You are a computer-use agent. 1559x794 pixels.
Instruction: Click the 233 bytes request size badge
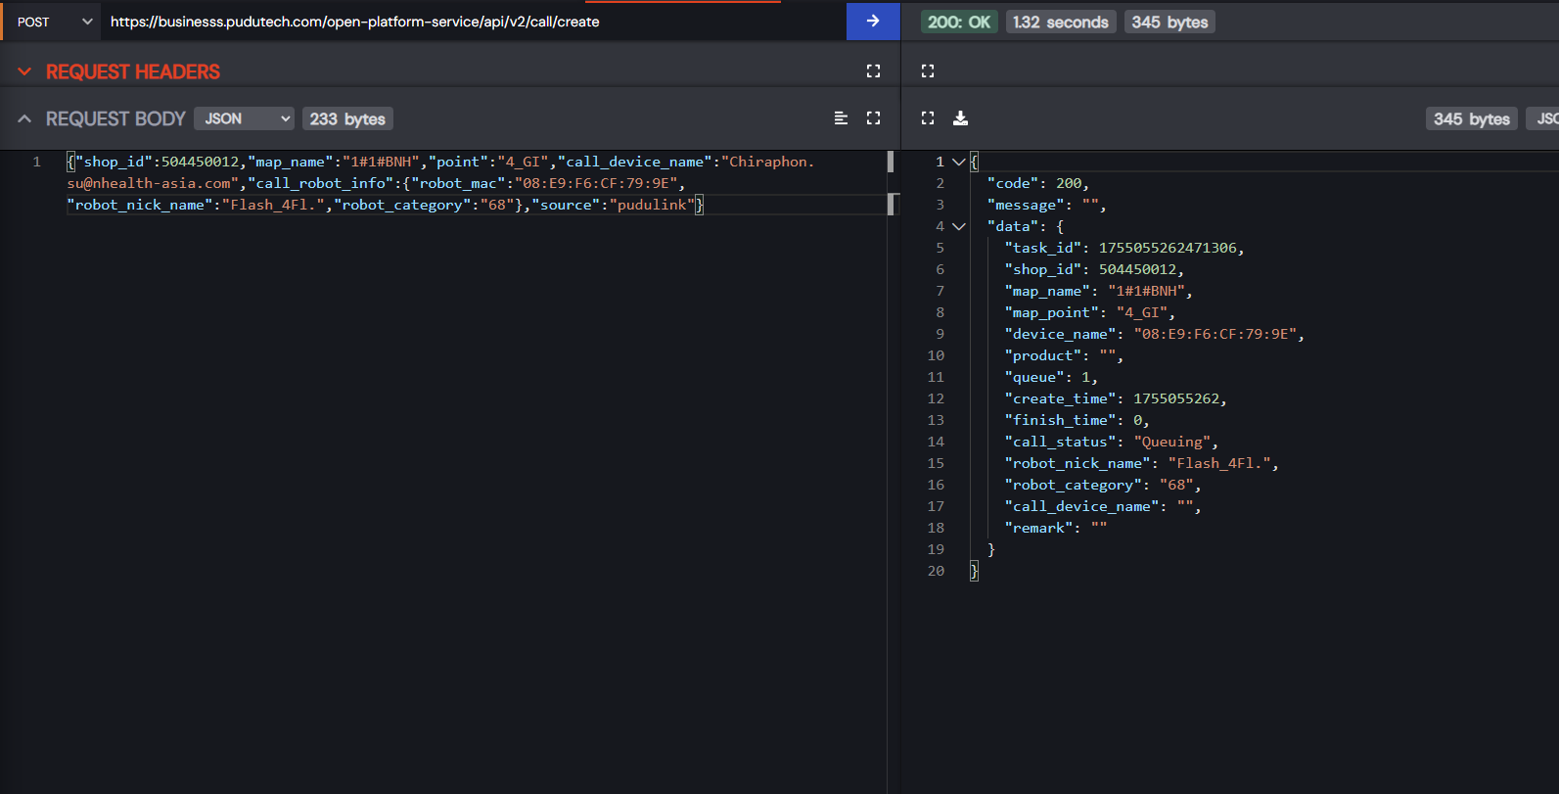coord(347,118)
